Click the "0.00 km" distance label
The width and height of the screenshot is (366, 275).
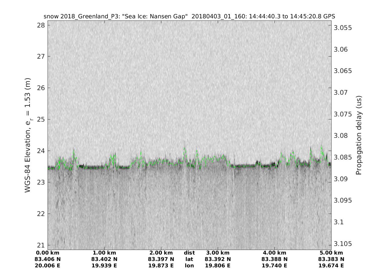48,253
